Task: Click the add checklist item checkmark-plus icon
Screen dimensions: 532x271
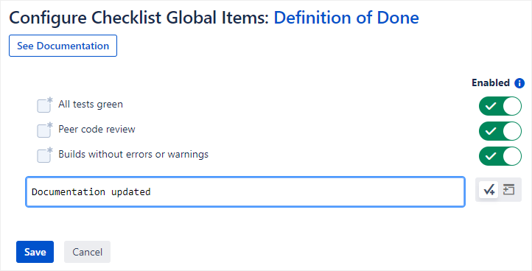Action: tap(489, 190)
